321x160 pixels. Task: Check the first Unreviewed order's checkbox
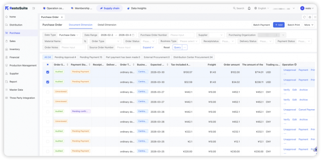tap(48, 92)
